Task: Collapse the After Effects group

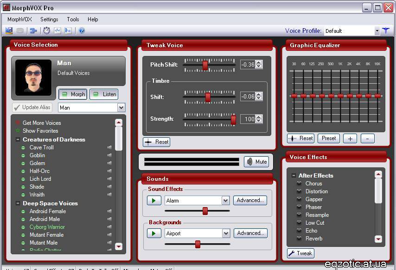Action: [x=294, y=175]
